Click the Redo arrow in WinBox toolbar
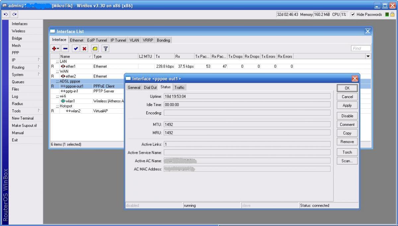Viewport: 398px width, 226px height. coord(14,14)
